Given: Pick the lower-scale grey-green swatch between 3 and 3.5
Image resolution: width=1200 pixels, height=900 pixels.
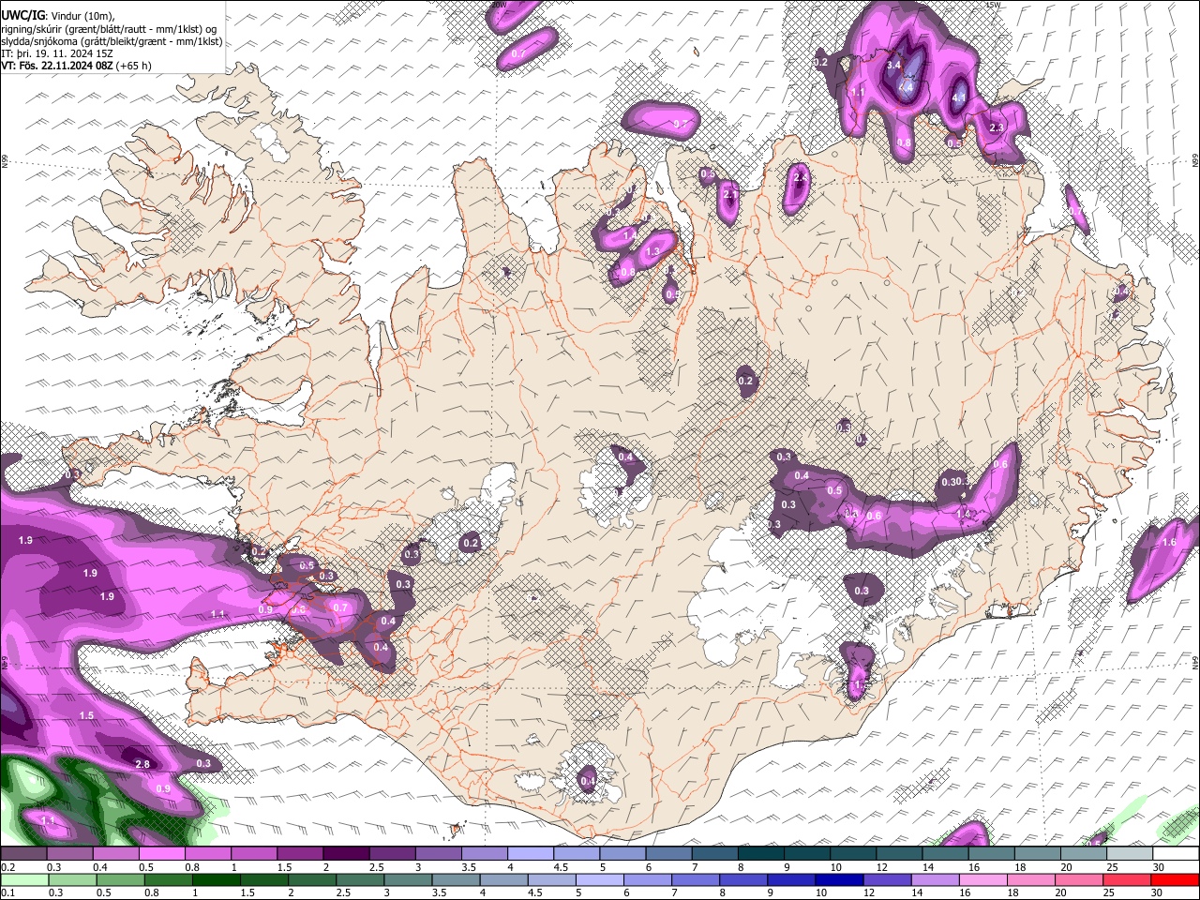Looking at the screenshot, I should 408,879.
